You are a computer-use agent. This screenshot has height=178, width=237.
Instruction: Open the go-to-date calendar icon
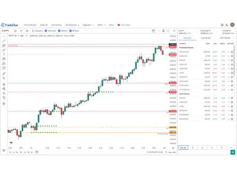[36, 152]
